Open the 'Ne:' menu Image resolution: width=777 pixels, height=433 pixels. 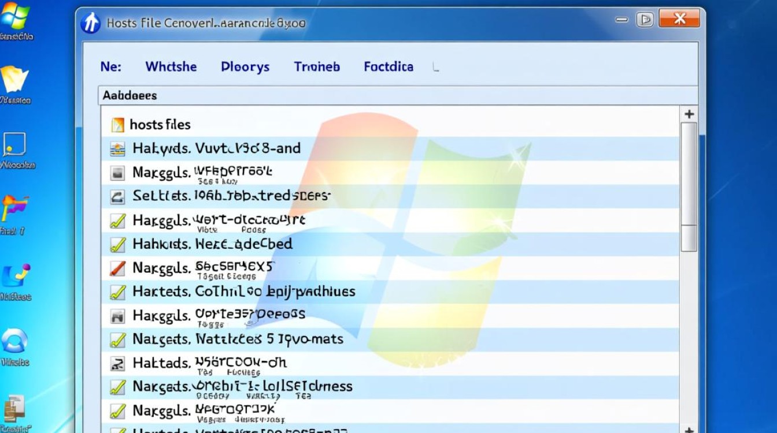[111, 67]
